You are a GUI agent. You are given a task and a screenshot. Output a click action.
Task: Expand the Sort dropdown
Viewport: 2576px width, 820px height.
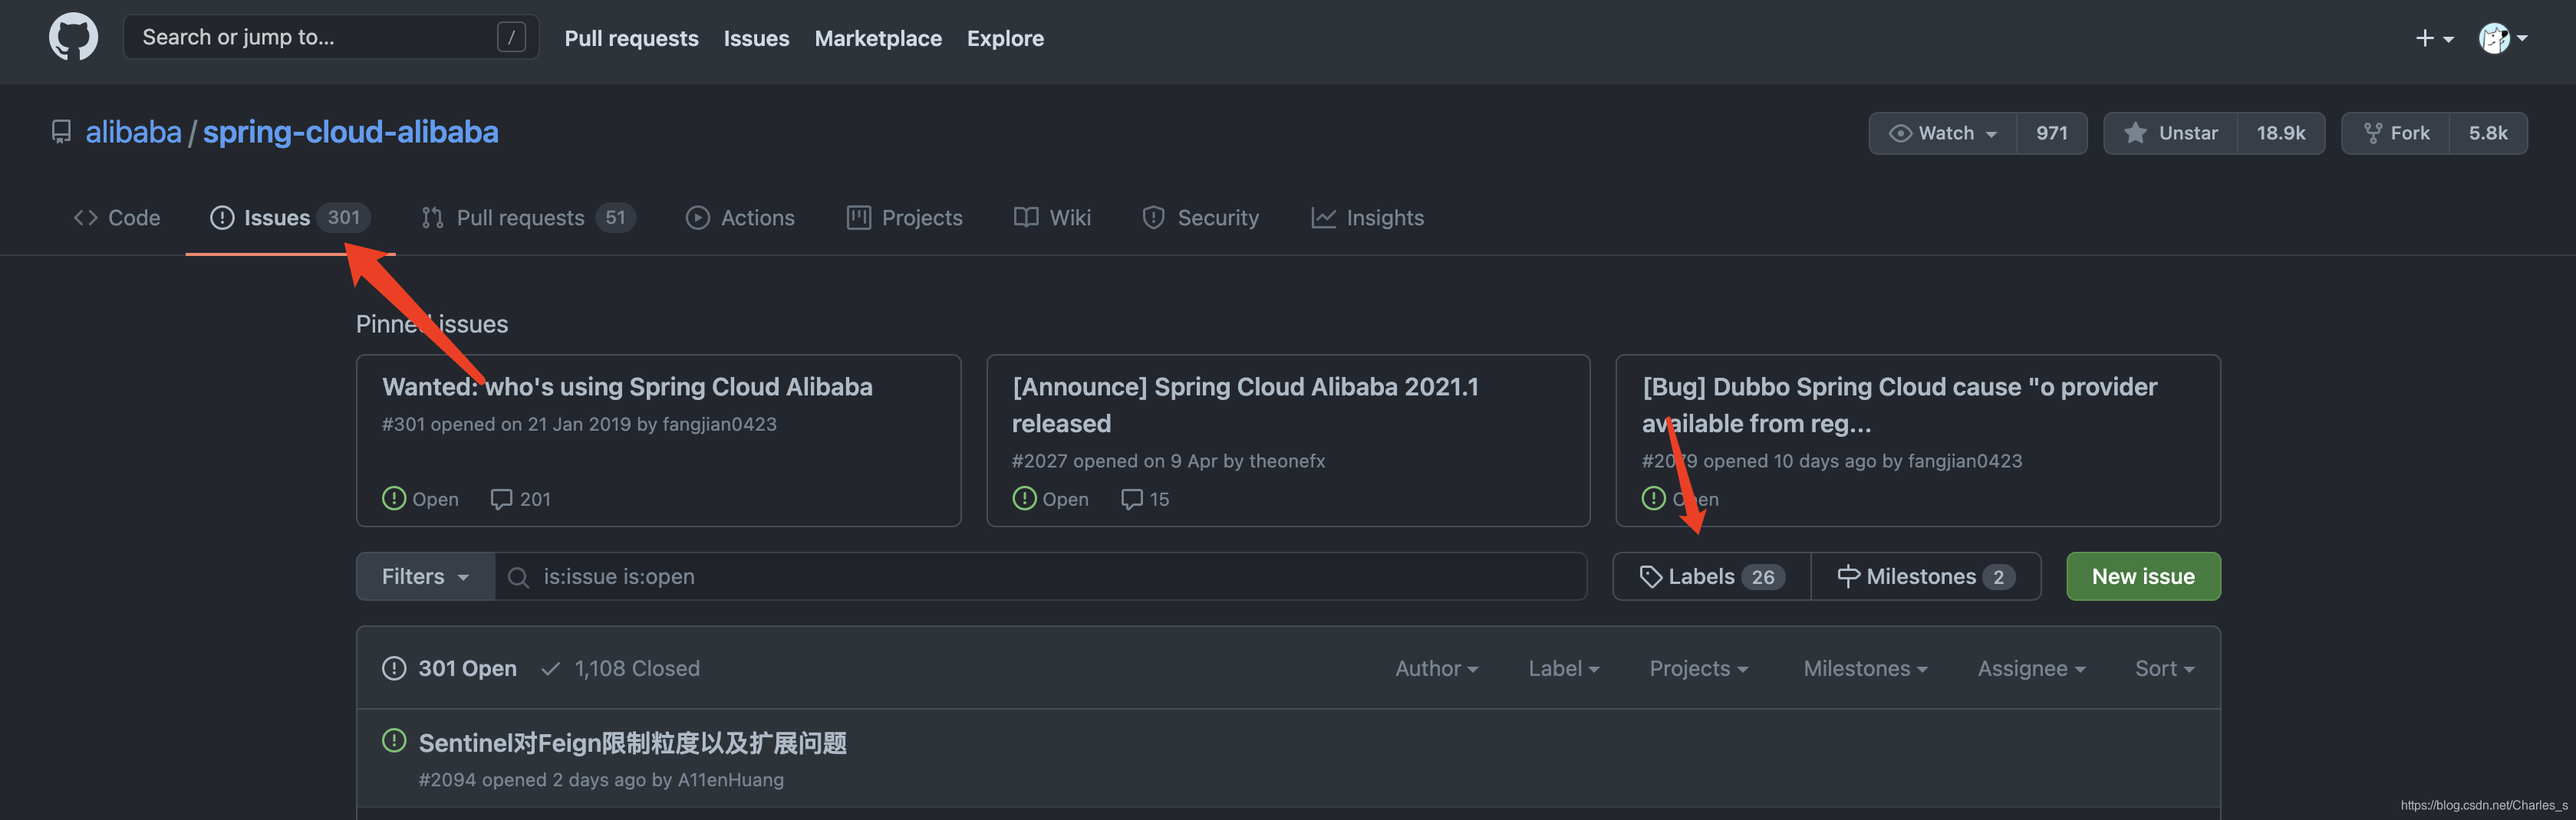(x=2165, y=668)
